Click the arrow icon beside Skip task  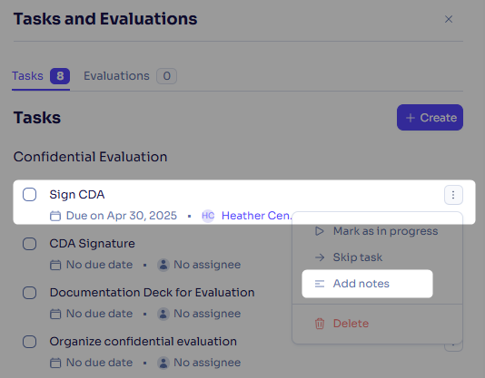319,257
